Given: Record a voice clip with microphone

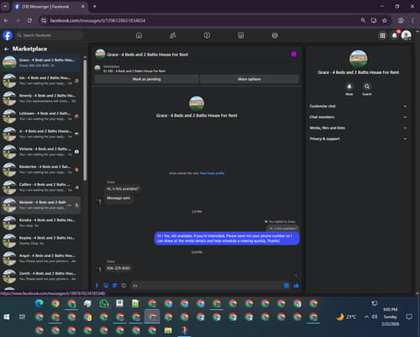Looking at the screenshot, I should [x=97, y=286].
